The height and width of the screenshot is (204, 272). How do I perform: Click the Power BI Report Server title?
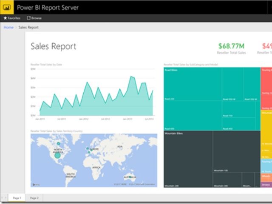point(48,8)
